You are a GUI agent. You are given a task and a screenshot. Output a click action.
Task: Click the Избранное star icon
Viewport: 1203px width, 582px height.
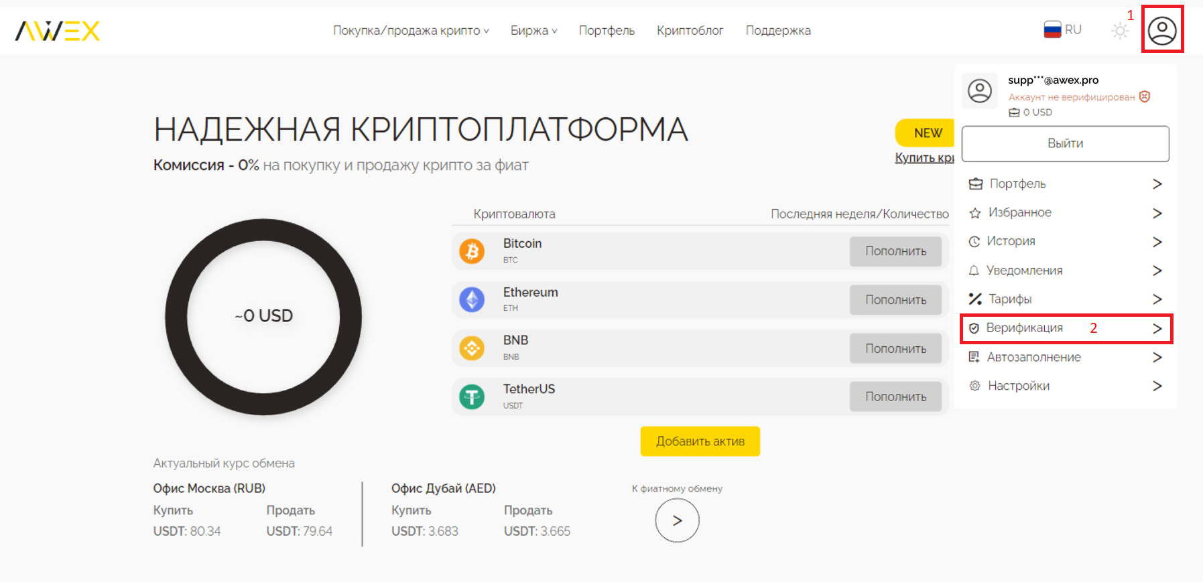(975, 213)
